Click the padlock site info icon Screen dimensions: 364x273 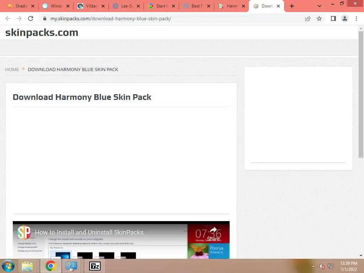(45, 18)
